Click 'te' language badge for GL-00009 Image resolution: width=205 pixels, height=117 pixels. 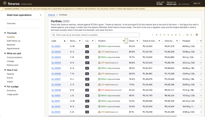click(x=87, y=90)
